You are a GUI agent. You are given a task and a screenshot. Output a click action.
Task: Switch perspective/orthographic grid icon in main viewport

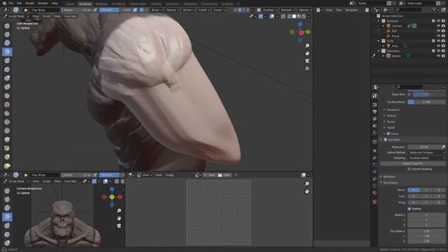click(x=307, y=69)
